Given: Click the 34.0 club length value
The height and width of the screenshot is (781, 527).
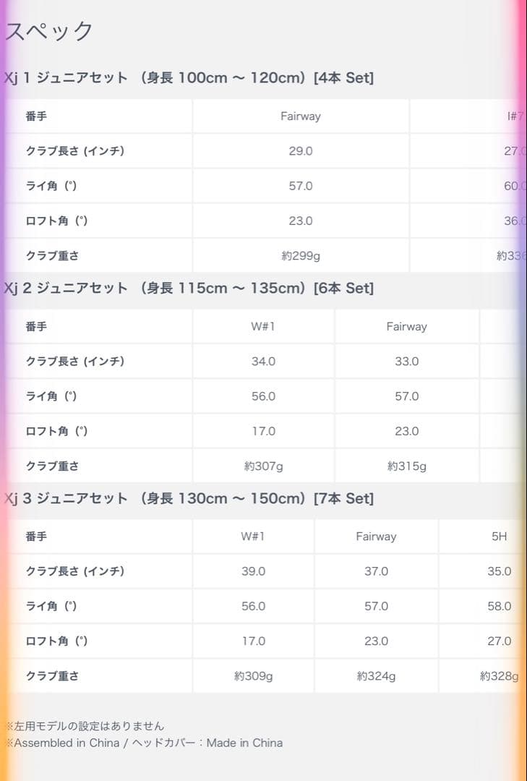Looking at the screenshot, I should point(263,362).
